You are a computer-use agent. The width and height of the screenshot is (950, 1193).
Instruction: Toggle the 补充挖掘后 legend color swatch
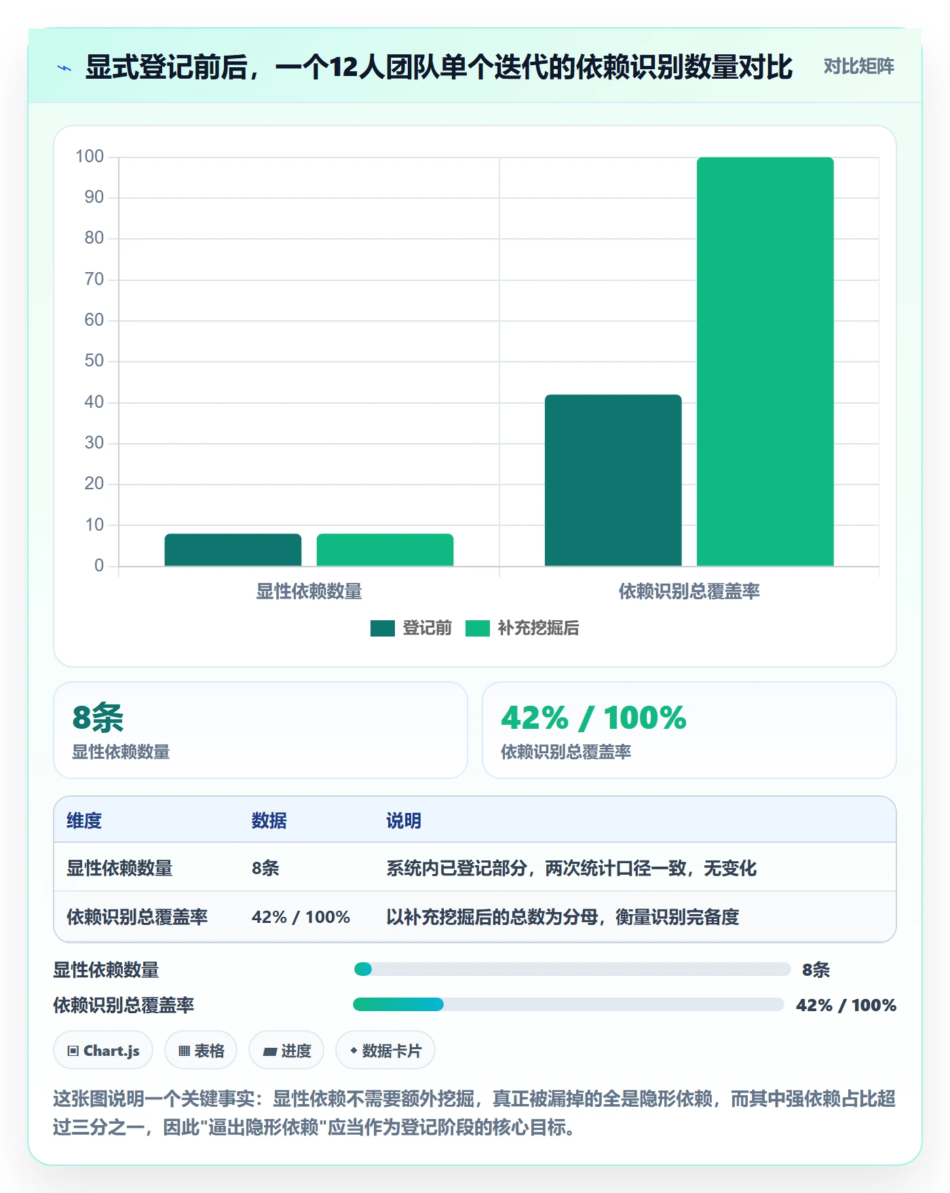[x=477, y=628]
